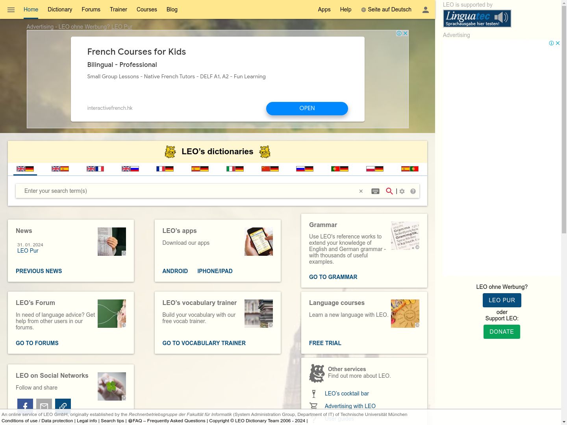Click GO TO GRAMMAR link
Viewport: 567px width, 425px height.
pyautogui.click(x=333, y=277)
